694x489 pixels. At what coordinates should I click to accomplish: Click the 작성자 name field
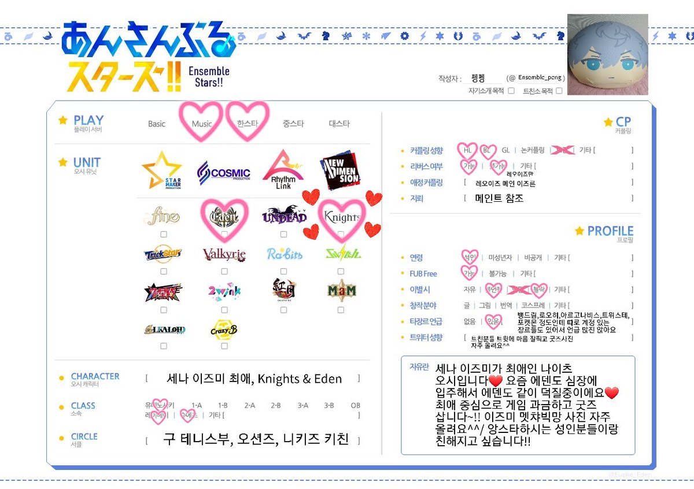[x=483, y=78]
